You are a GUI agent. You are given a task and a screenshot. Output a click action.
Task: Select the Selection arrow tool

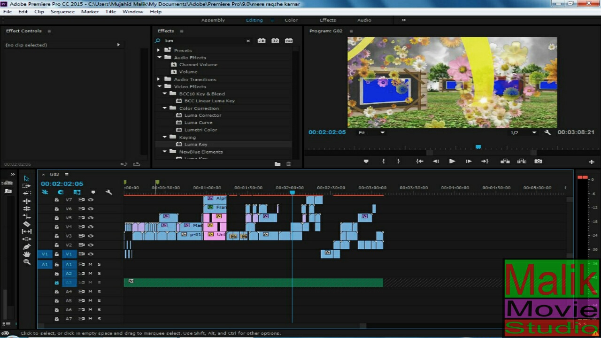(26, 178)
